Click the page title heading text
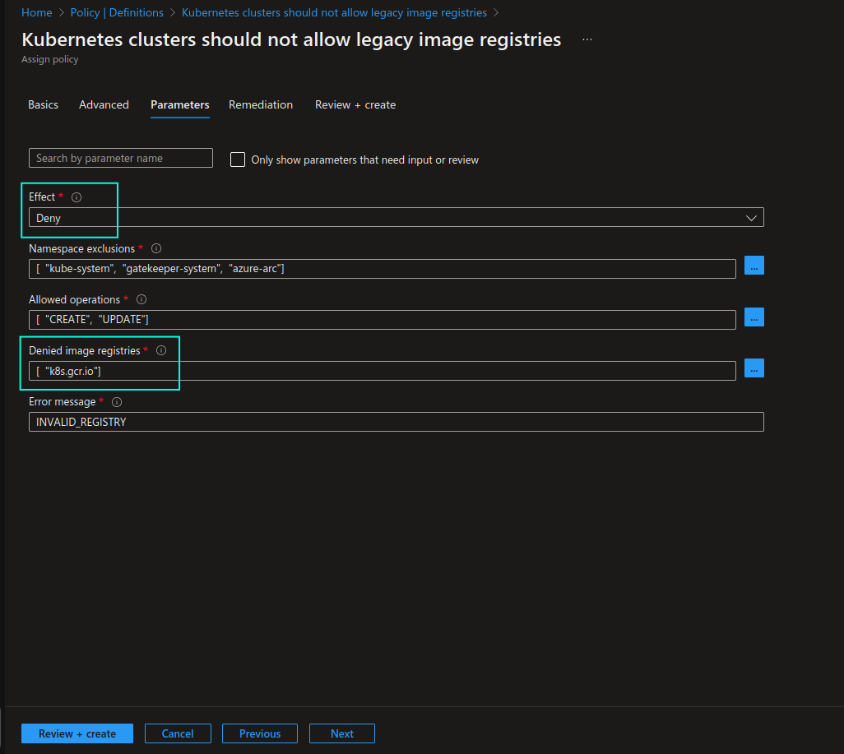 point(291,39)
